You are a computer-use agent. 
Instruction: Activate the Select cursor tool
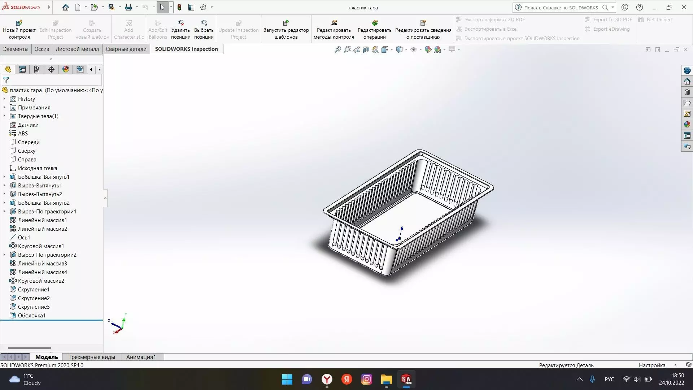pyautogui.click(x=162, y=7)
